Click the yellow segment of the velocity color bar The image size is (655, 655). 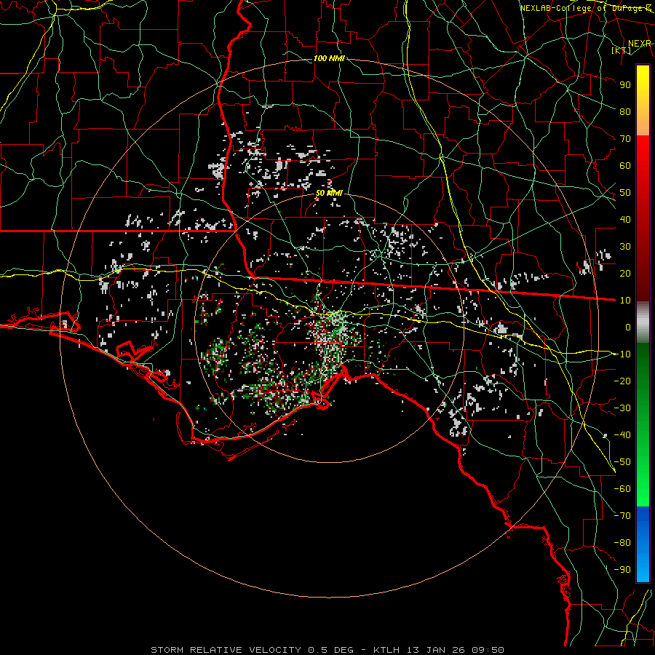tap(643, 100)
